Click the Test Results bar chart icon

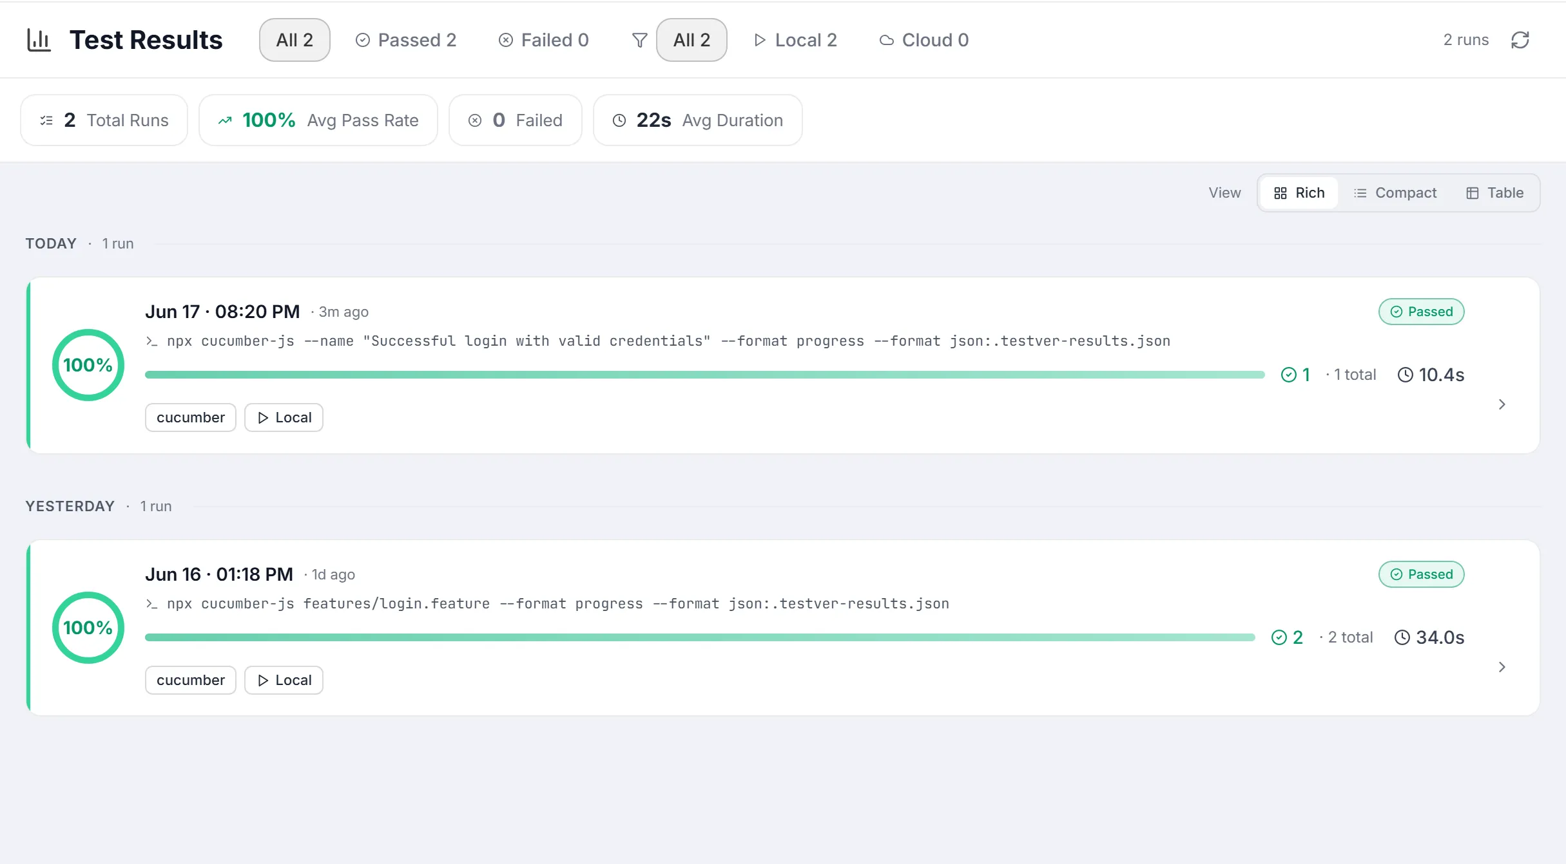pos(39,40)
